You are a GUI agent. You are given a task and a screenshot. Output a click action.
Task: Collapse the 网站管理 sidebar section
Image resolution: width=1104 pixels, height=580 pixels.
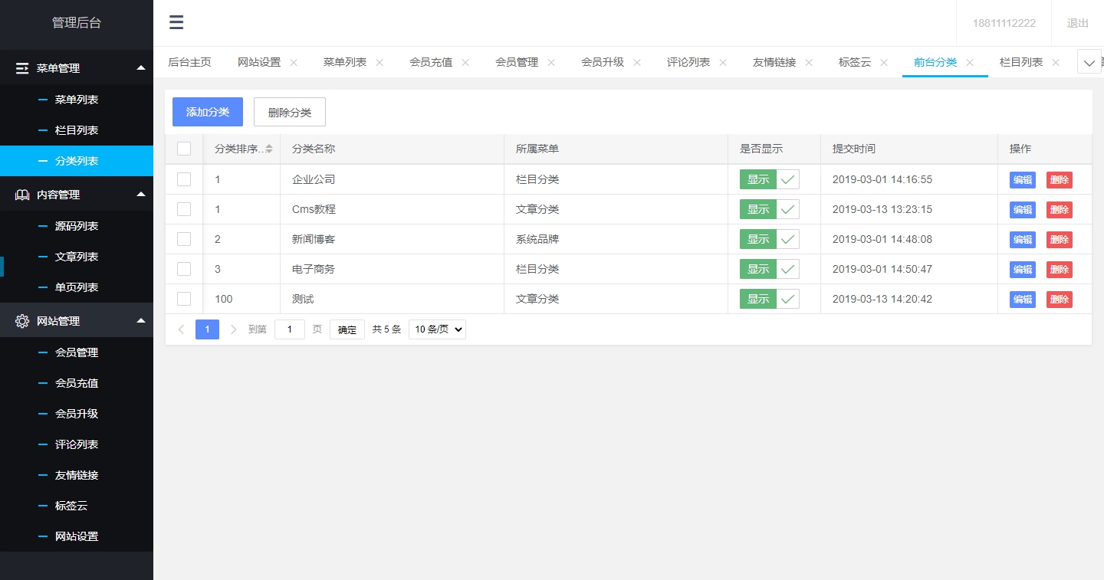point(143,320)
